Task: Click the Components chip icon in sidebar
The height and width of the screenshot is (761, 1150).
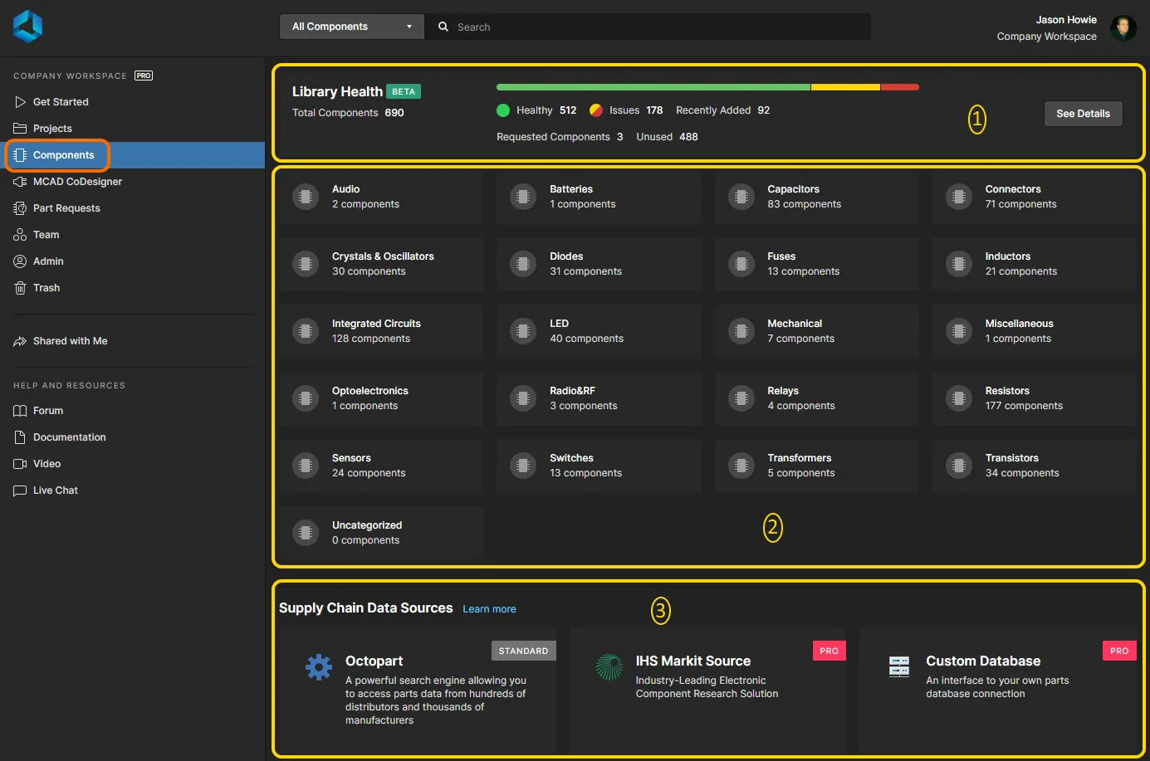Action: coord(20,155)
